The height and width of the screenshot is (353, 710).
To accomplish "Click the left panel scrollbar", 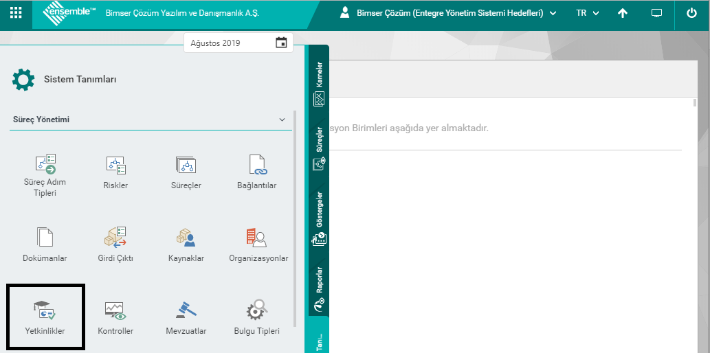I will pos(296,218).
